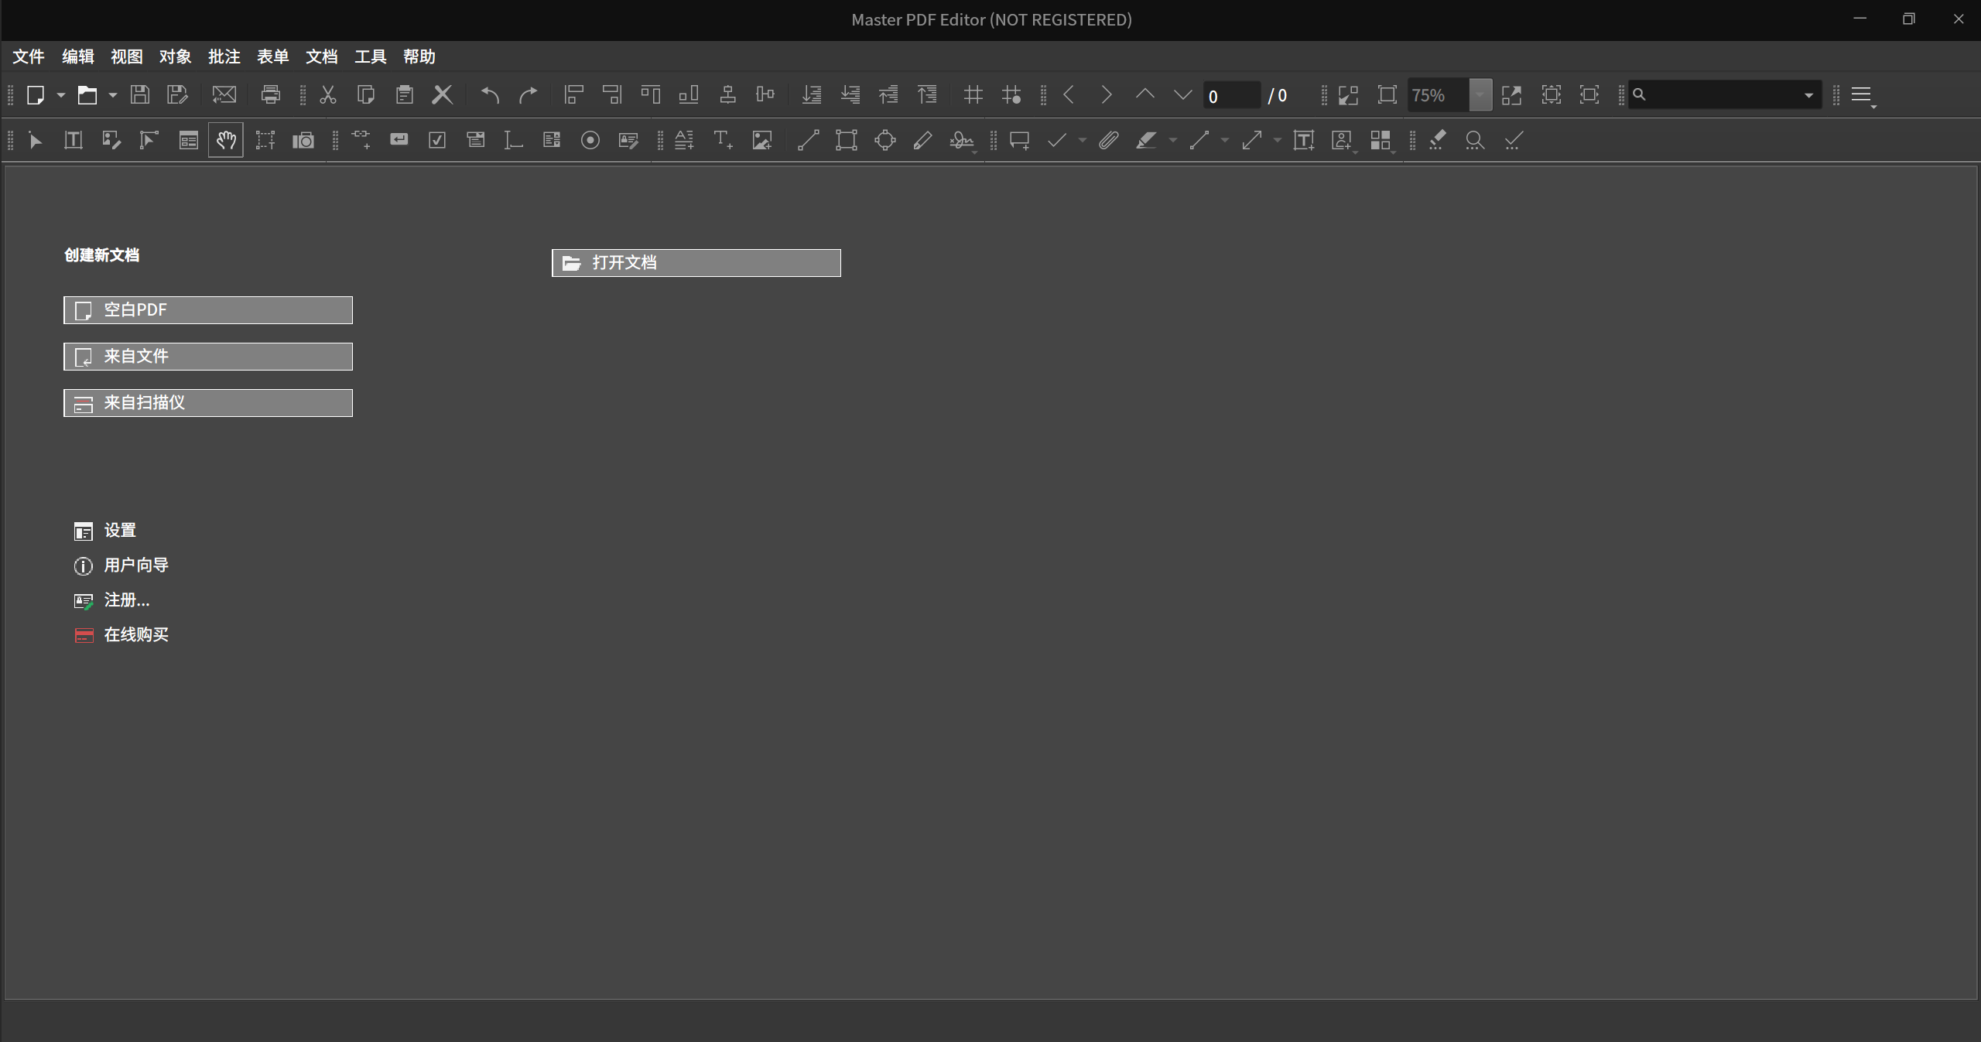Click the next page right chevron
The width and height of the screenshot is (1981, 1042).
(1107, 95)
